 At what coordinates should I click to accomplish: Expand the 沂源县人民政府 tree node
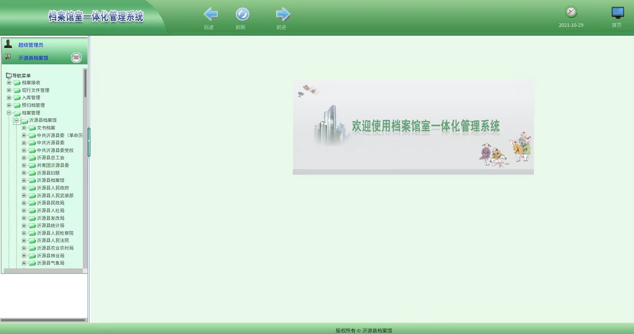24,188
